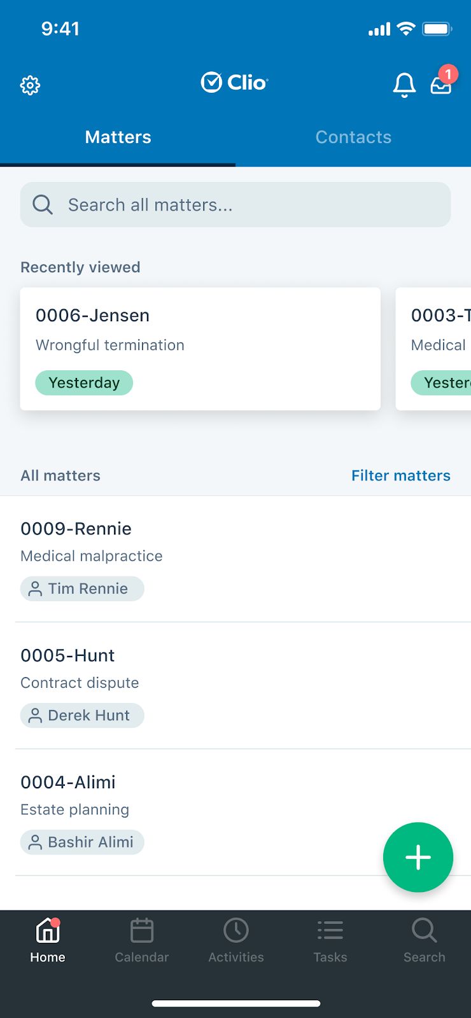This screenshot has width=471, height=1018.
Task: Tap the Yesterday badge on 0006-Jensen
Action: point(84,382)
